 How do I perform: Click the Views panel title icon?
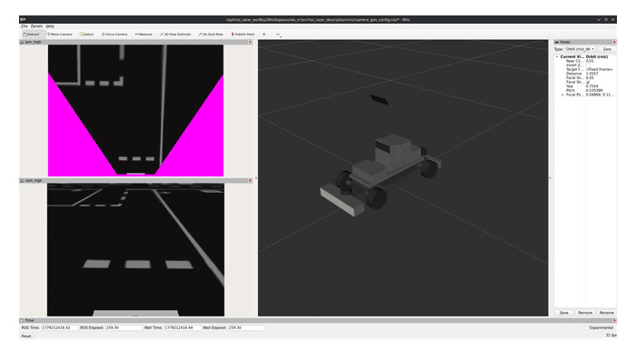(x=557, y=42)
